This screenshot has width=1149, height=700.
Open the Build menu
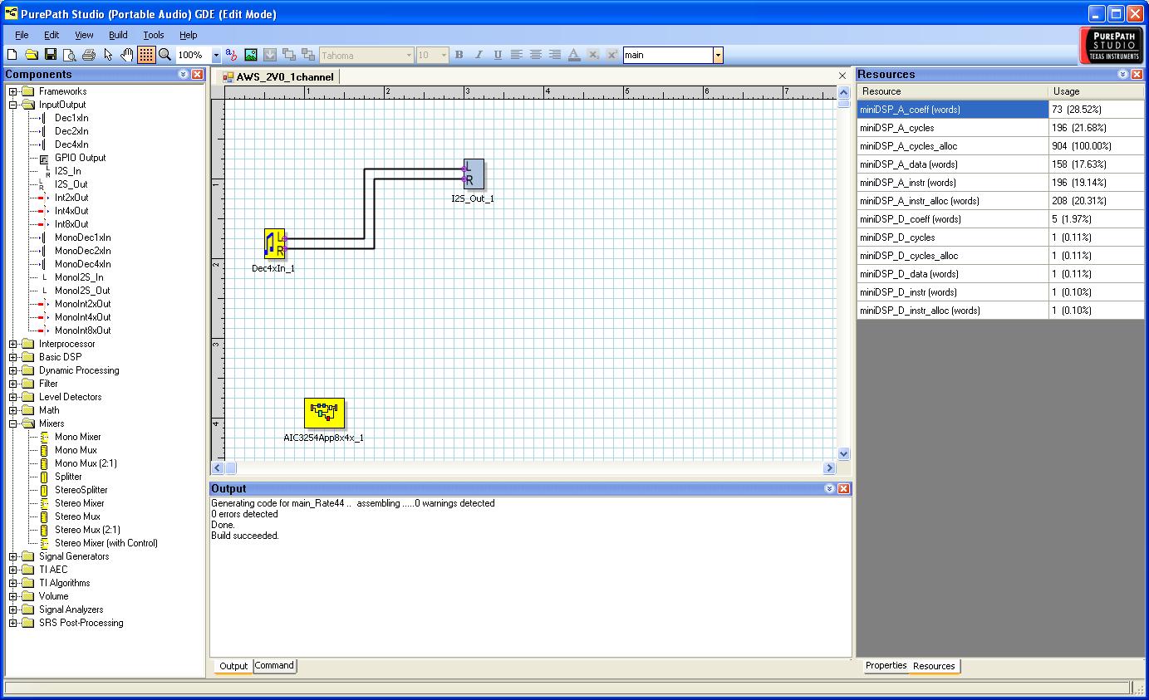pos(118,35)
